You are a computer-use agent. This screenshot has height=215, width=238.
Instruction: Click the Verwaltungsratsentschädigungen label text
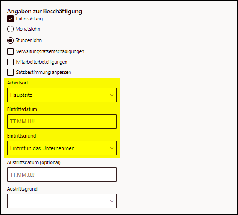[50, 51]
